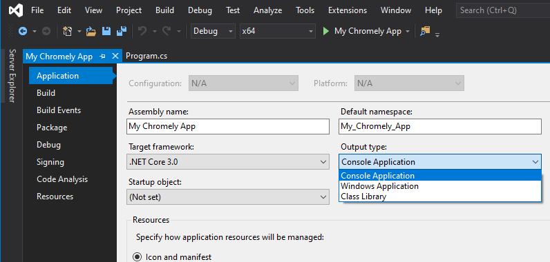Click the Save All icon

122,32
